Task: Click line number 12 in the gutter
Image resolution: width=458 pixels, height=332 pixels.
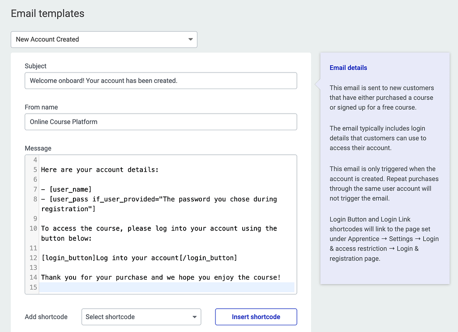Action: click(x=33, y=258)
